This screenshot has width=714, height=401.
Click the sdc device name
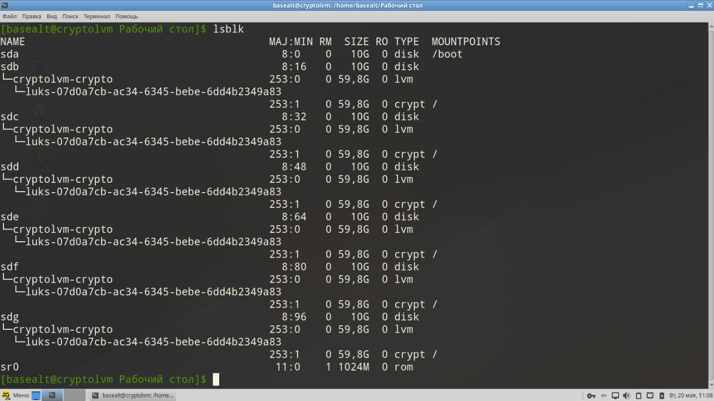pos(10,117)
